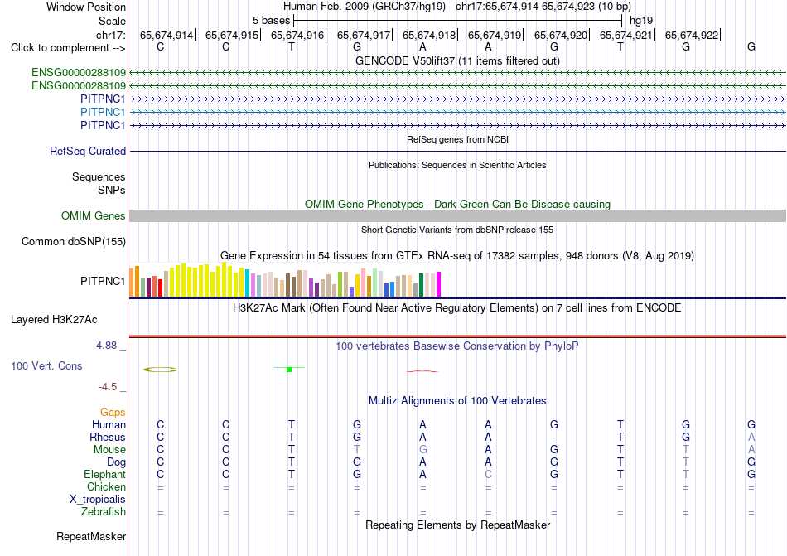Viewport: 787px width, 556px height.
Task: Select the Human species label
Action: point(109,424)
